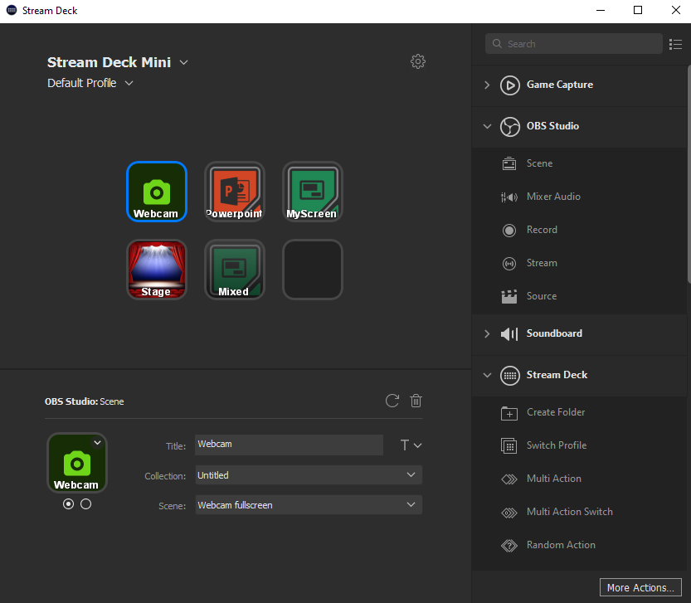The height and width of the screenshot is (603, 691).
Task: Click the empty sixth deck key
Action: 313,270
